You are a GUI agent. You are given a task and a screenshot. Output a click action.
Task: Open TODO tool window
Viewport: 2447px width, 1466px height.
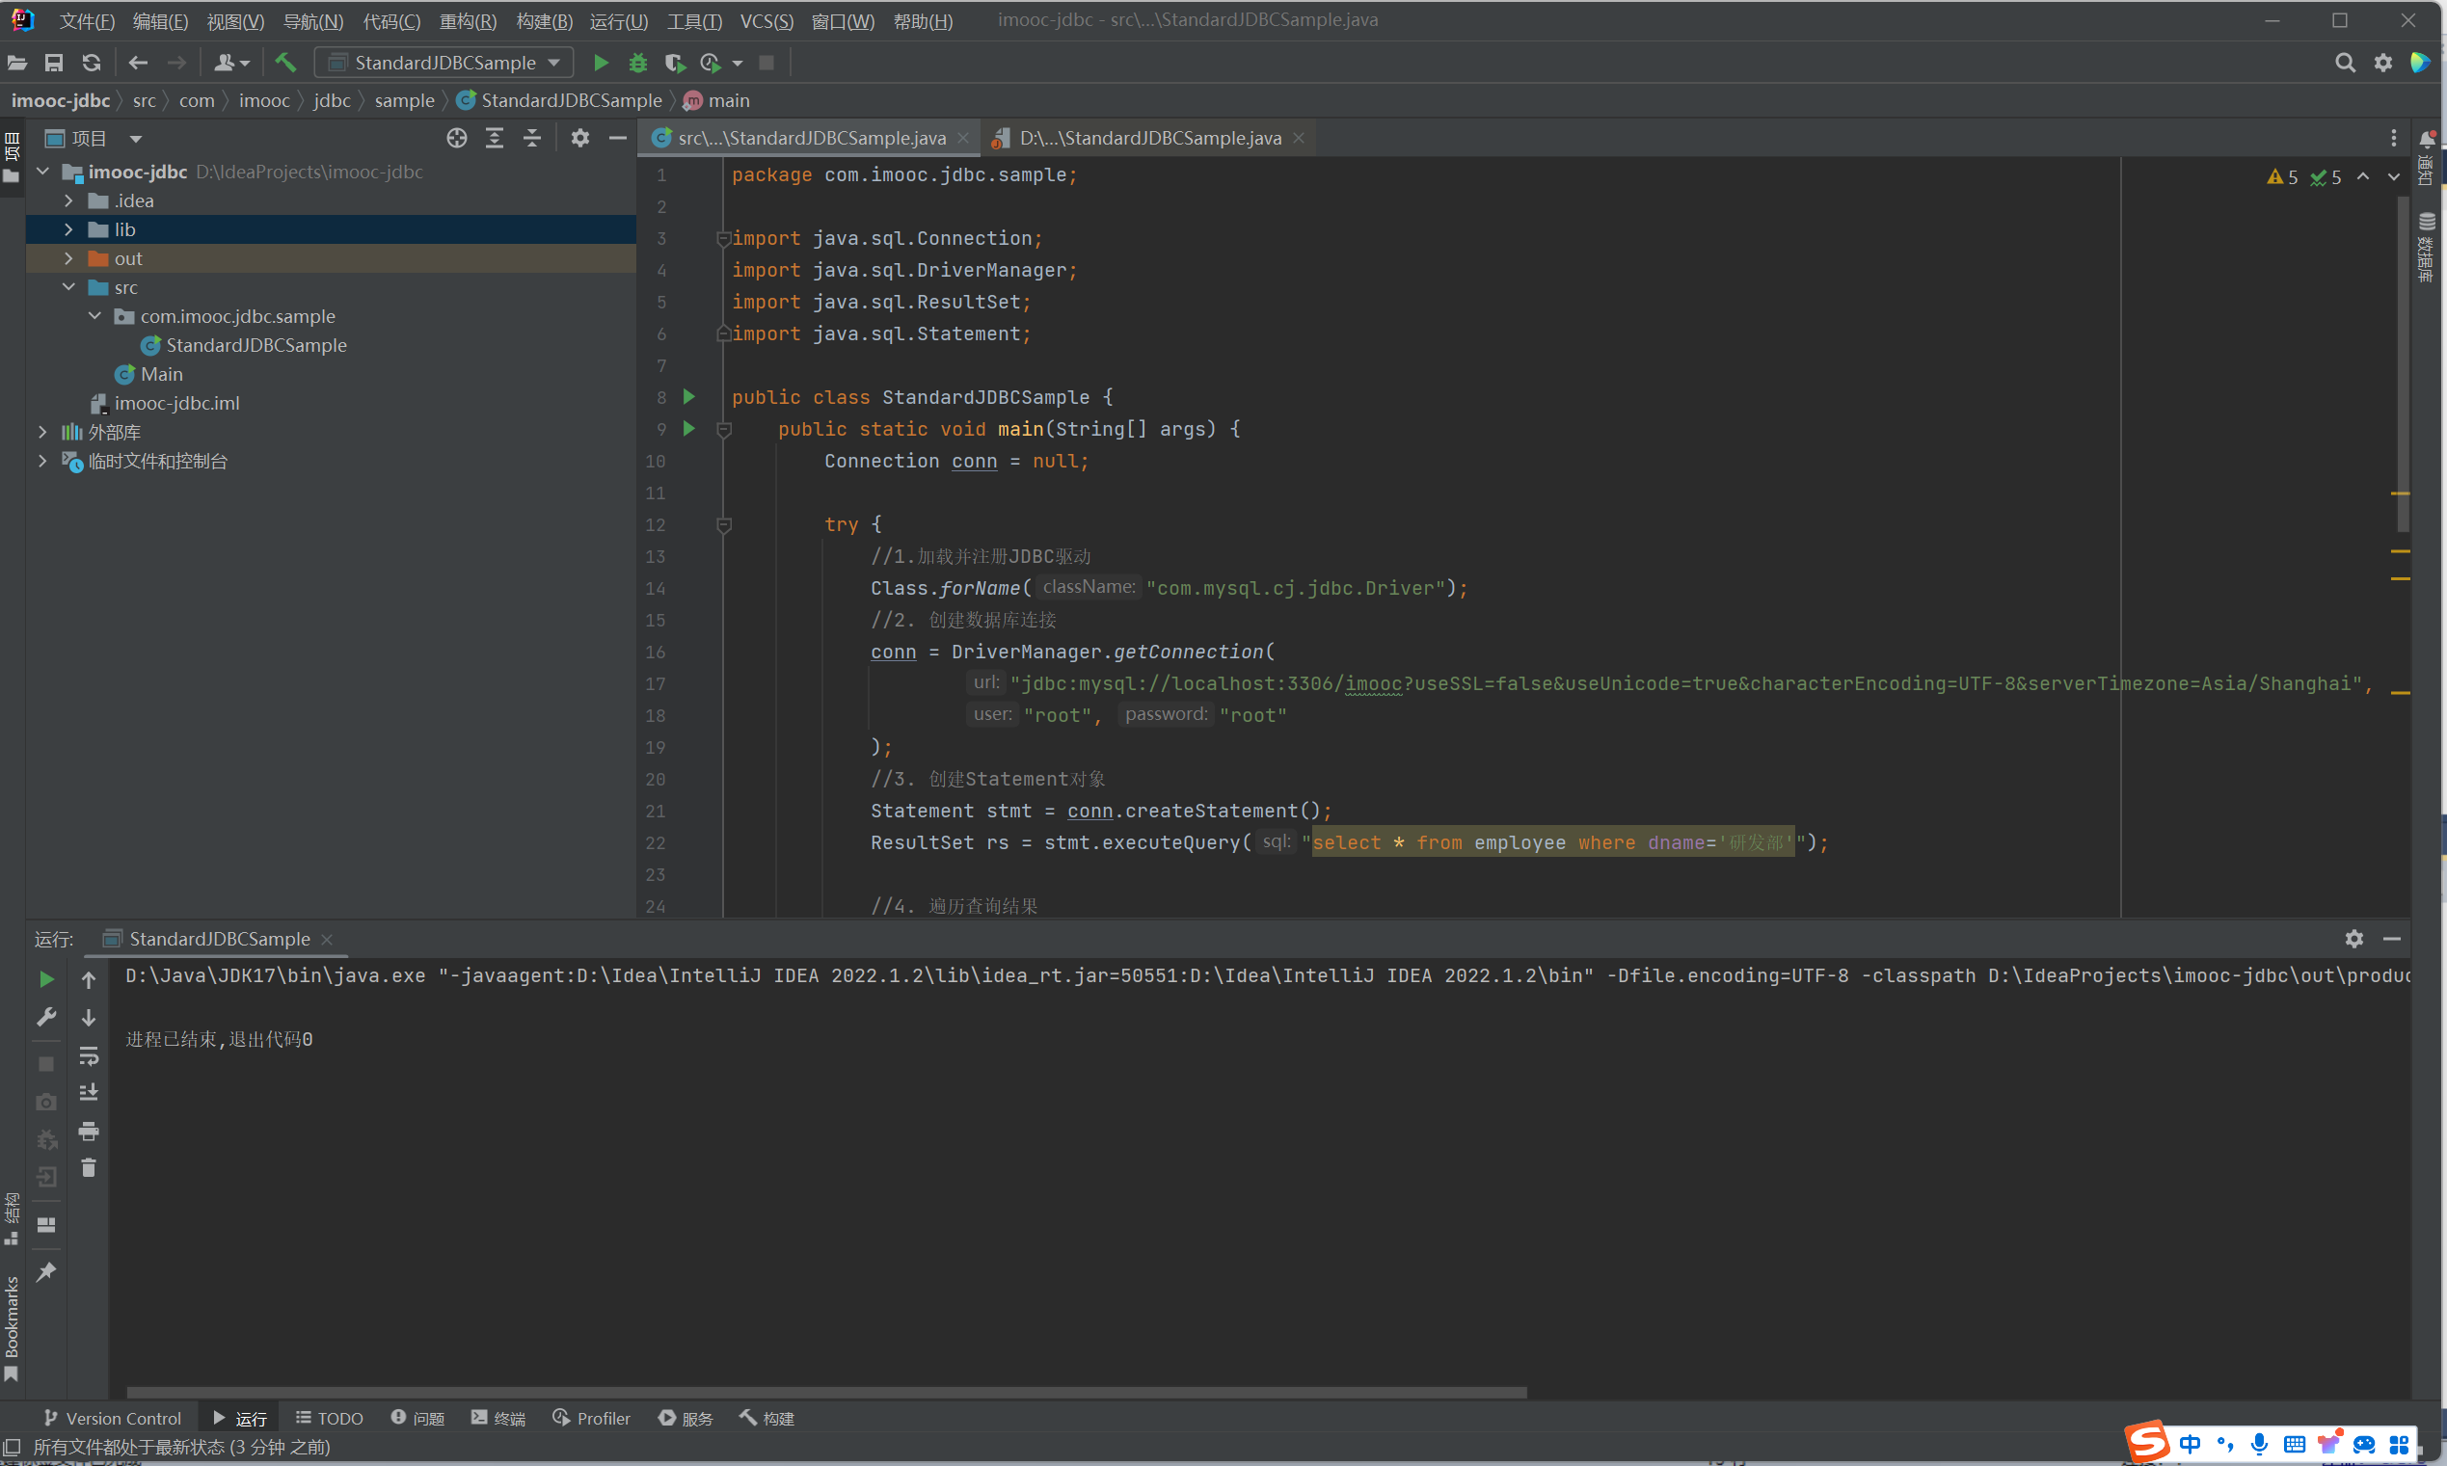(x=330, y=1418)
